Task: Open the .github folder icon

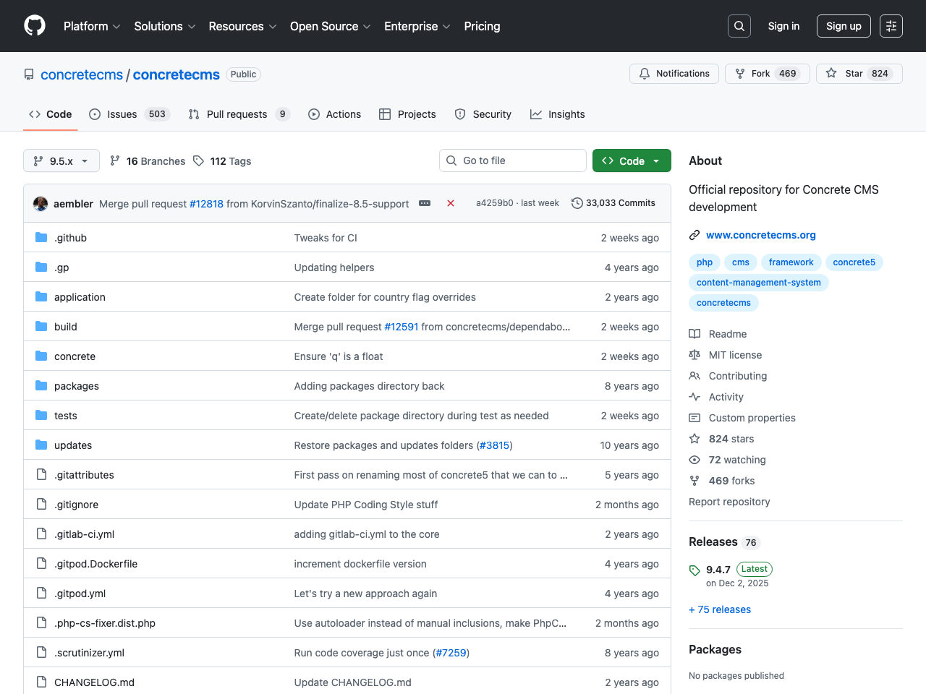Action: tap(41, 237)
